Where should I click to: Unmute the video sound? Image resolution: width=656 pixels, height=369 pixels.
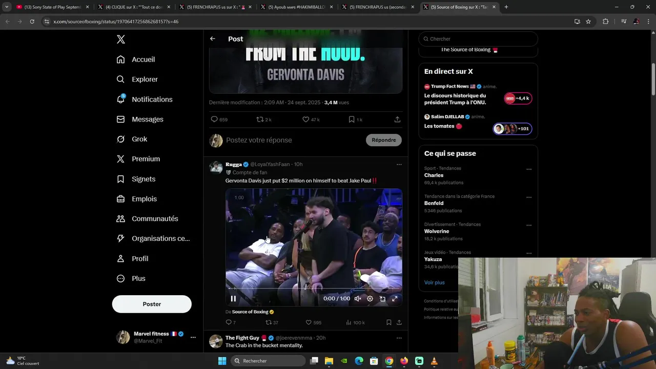358,299
